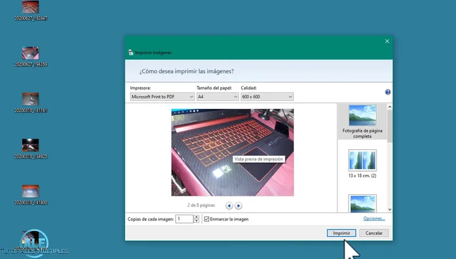Choose the third layout thumbnail below 13 x 18
Image resolution: width=456 pixels, height=259 pixels.
(x=362, y=204)
